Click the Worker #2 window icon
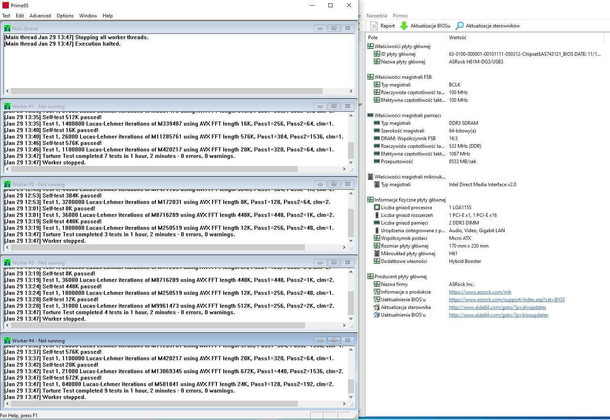Viewport: 610px width, 420px height. (x=7, y=184)
